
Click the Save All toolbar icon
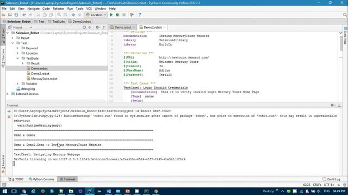point(10,15)
